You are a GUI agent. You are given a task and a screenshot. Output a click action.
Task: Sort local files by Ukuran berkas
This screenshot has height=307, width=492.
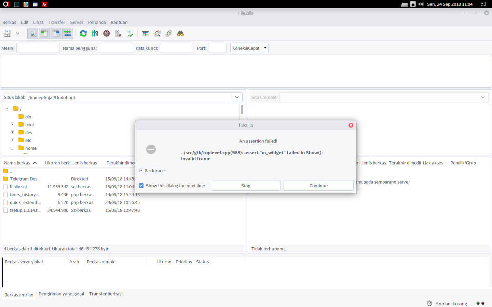(x=57, y=163)
